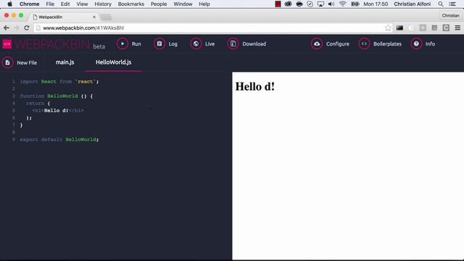Open the Window menu
The width and height of the screenshot is (464, 261).
click(x=183, y=4)
